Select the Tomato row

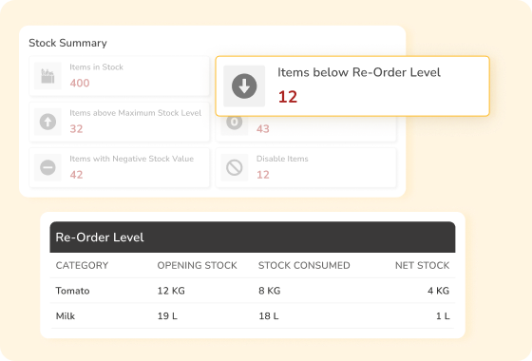[253, 291]
